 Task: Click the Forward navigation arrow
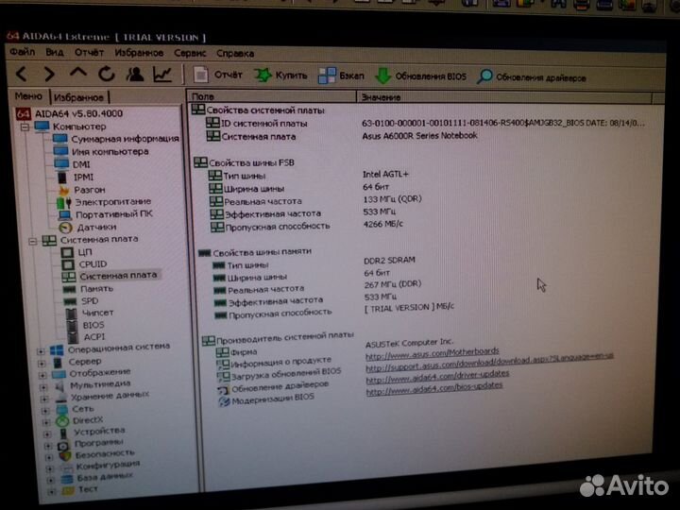[50, 75]
